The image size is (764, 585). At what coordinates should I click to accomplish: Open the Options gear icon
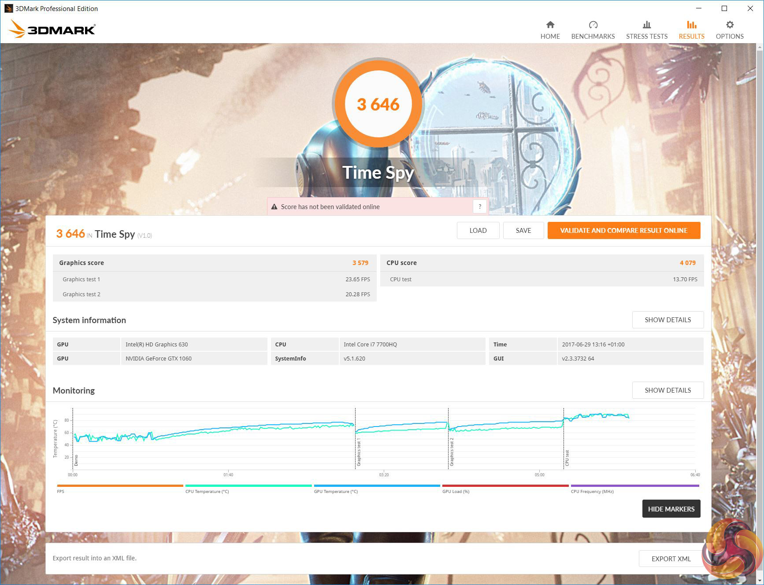730,25
